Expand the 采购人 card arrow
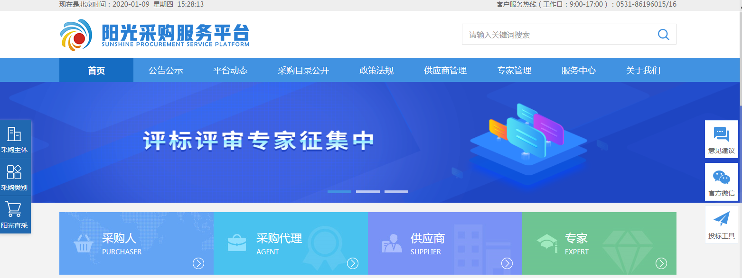This screenshot has width=742, height=278. [x=198, y=263]
